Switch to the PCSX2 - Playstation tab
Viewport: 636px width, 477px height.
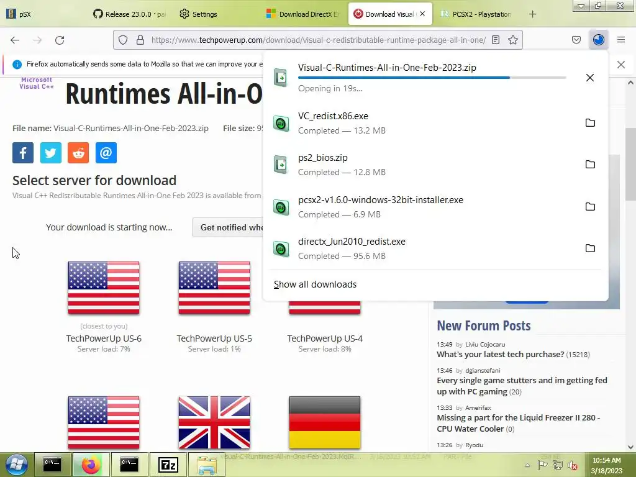point(476,14)
